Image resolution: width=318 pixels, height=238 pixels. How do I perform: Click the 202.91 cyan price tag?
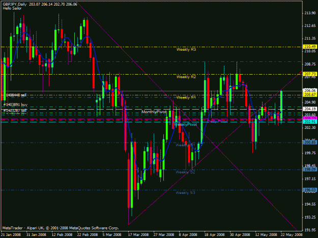tap(310, 122)
